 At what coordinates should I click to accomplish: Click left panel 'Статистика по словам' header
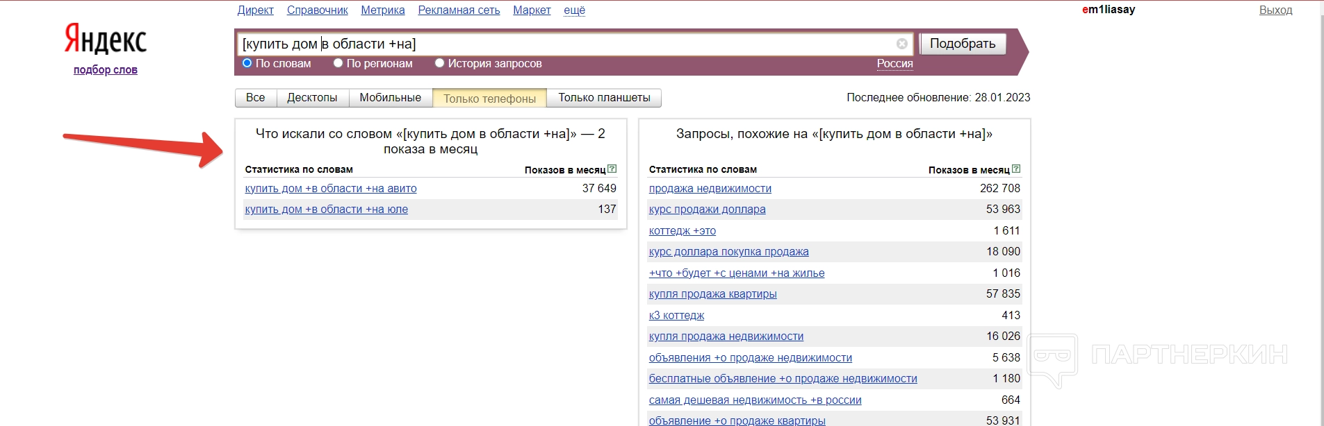tap(299, 169)
